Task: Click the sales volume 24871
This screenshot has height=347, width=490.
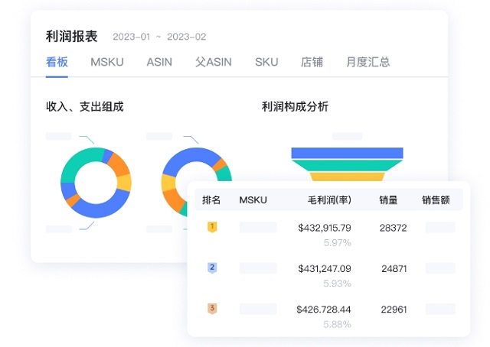Action: pyautogui.click(x=394, y=269)
